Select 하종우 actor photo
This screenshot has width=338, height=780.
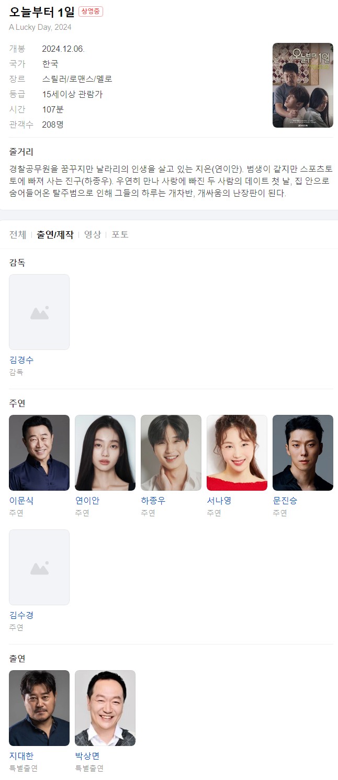point(171,453)
